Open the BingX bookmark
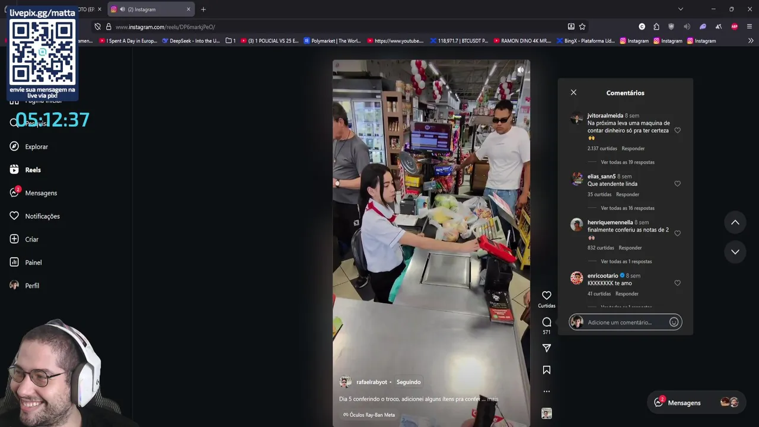 [585, 41]
